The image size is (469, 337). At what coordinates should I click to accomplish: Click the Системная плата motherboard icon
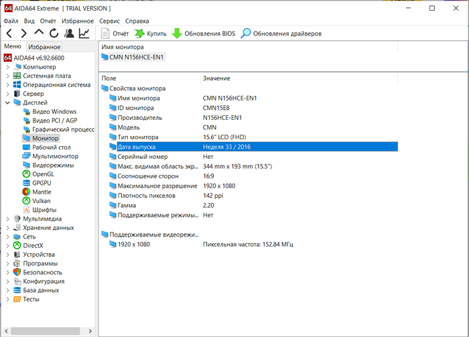(x=17, y=76)
